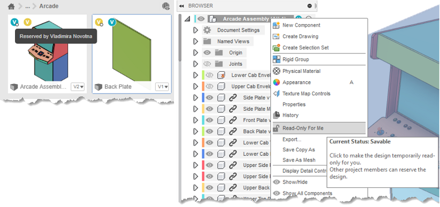
Task: Show the hidden Joints folder via eye icon
Action: point(207,64)
